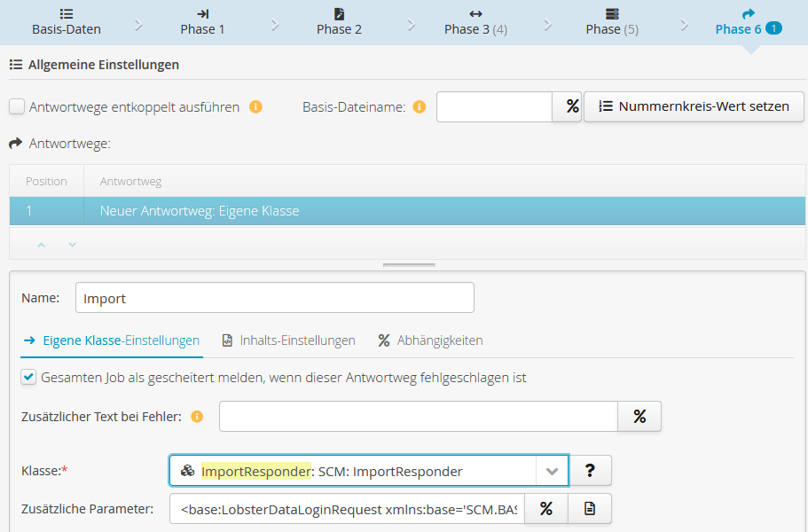This screenshot has width=808, height=532.
Task: Select row Neuer Antwortweg: Eigene Klasse
Action: coord(407,211)
